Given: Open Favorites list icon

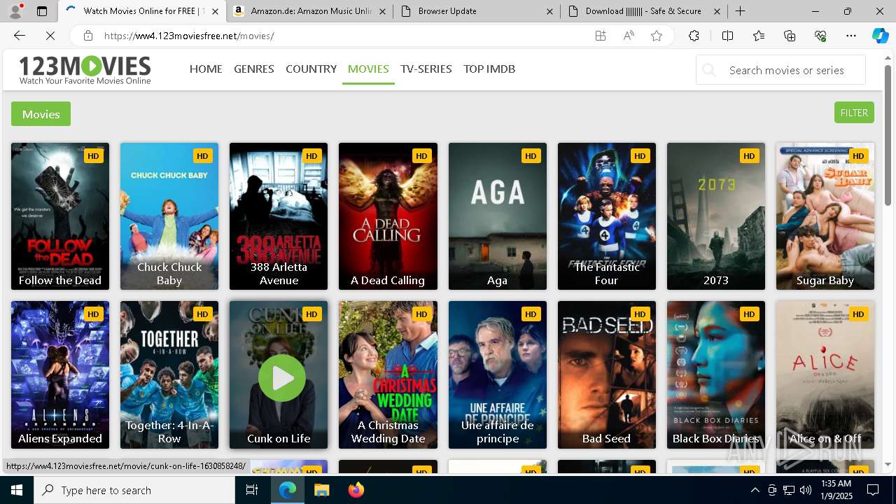Looking at the screenshot, I should 759,36.
